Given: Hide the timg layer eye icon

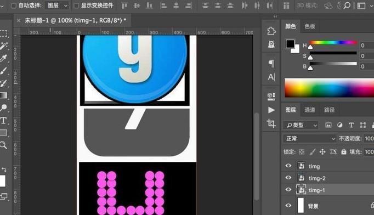Looking at the screenshot, I should pyautogui.click(x=288, y=166).
